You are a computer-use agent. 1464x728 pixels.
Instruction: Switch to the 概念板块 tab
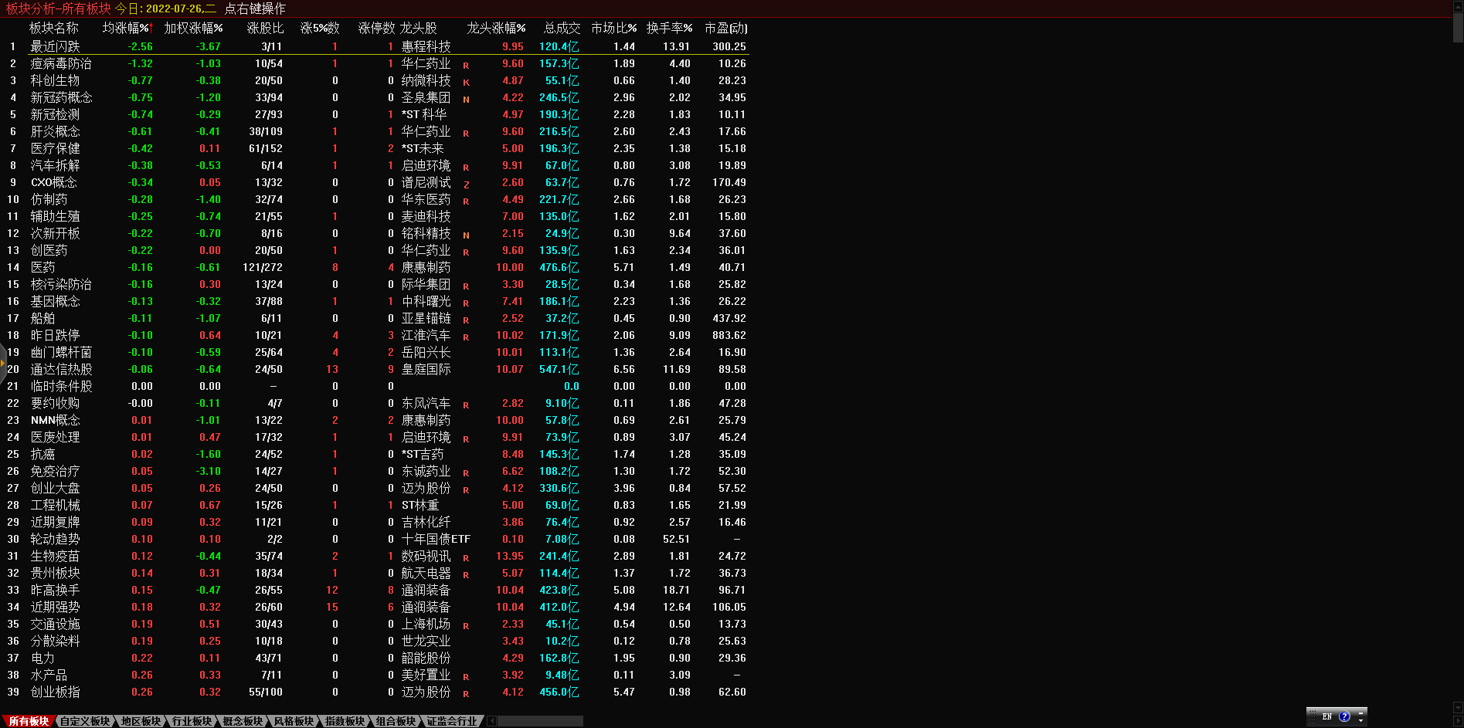[243, 721]
